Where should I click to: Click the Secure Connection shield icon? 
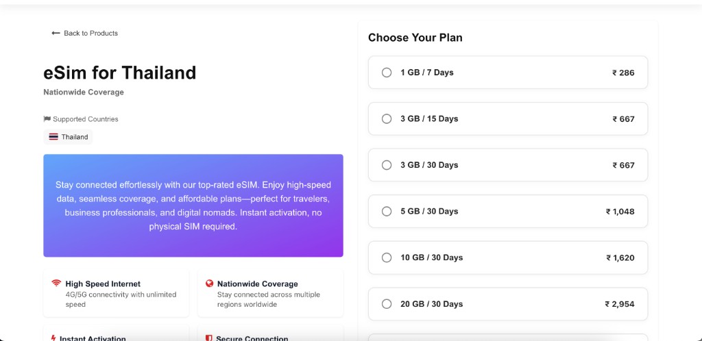click(208, 338)
